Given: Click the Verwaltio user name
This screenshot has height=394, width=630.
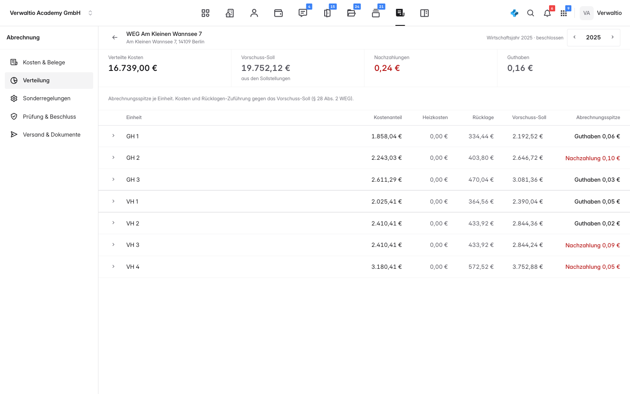Looking at the screenshot, I should [609, 13].
